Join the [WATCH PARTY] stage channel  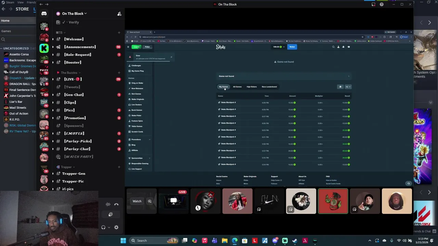coord(78,156)
